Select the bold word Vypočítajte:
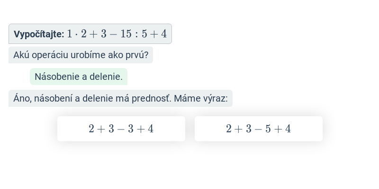The width and height of the screenshot is (379, 189). click(x=39, y=34)
